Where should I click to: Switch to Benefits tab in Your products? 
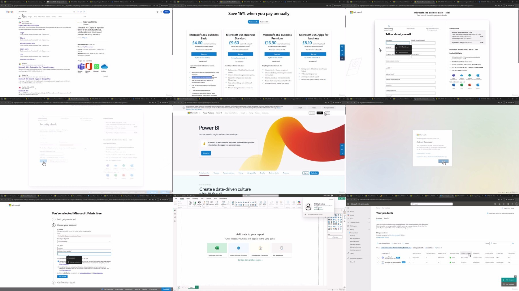pos(387,218)
